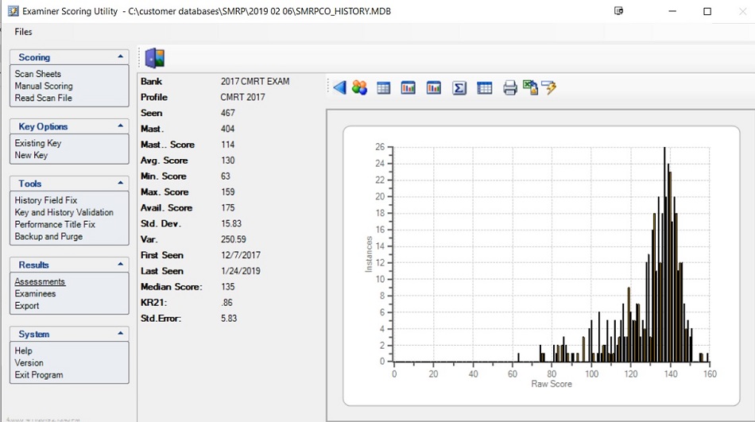The image size is (755, 422).
Task: Maximize the Examiner Scoring Utility window
Action: tap(707, 11)
